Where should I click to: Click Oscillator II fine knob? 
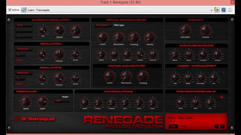[x=42, y=54]
